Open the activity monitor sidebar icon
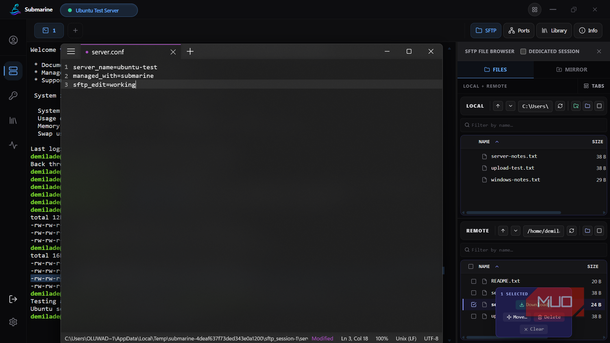The width and height of the screenshot is (610, 343). (13, 145)
